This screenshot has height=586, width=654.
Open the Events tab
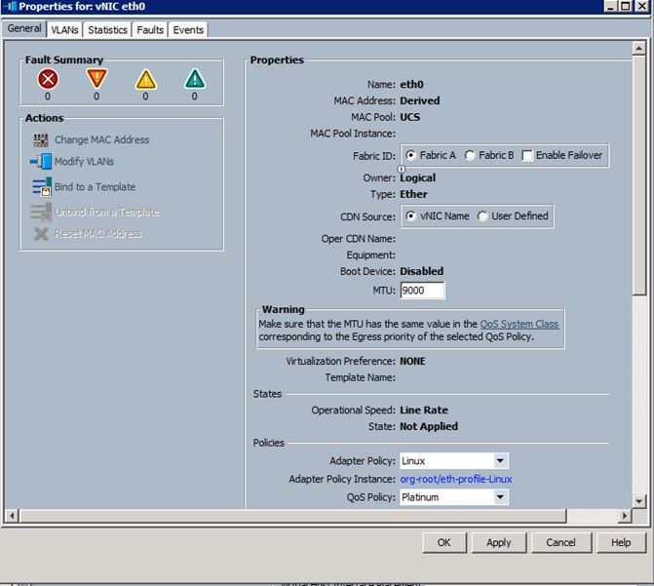pyautogui.click(x=188, y=30)
